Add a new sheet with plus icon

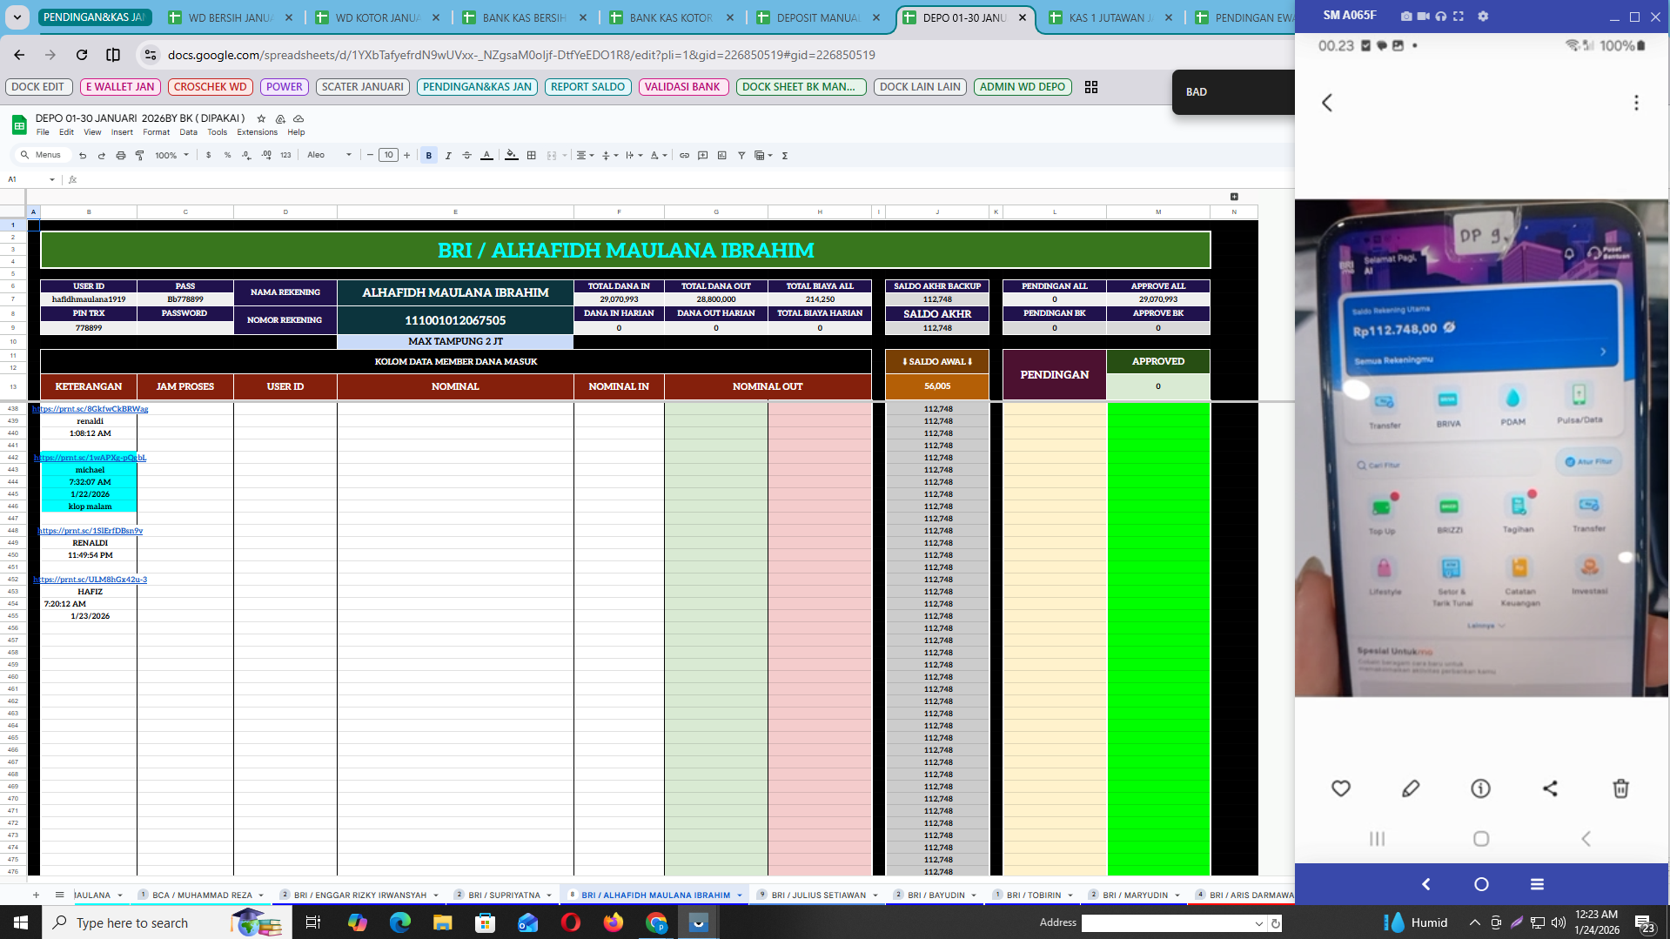[36, 895]
